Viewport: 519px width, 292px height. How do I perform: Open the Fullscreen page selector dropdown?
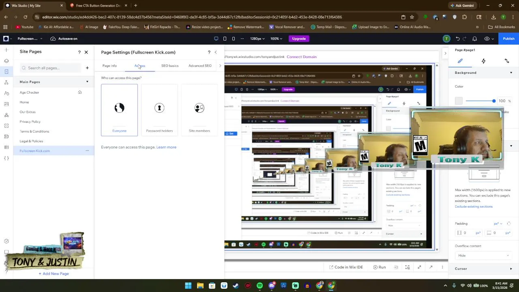click(30, 39)
